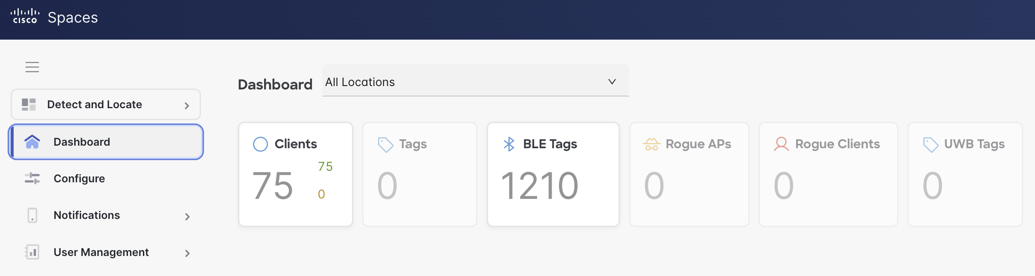Click the User Management chart icon
This screenshot has height=276, width=1035.
pos(32,252)
